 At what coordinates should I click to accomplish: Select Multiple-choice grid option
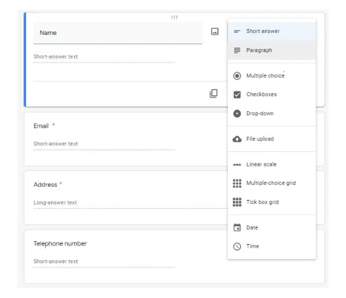click(x=272, y=183)
